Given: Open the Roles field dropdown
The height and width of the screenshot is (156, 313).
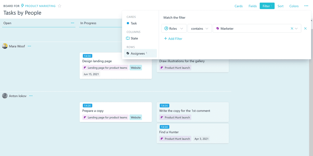Looking at the screenshot, I should [x=174, y=29].
